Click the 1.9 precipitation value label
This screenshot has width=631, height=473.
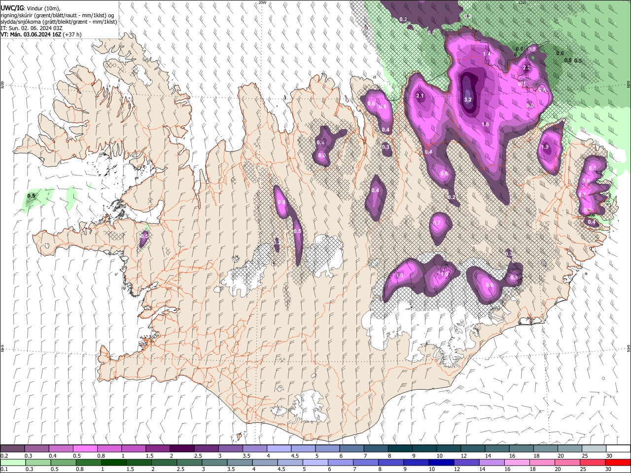545,147
